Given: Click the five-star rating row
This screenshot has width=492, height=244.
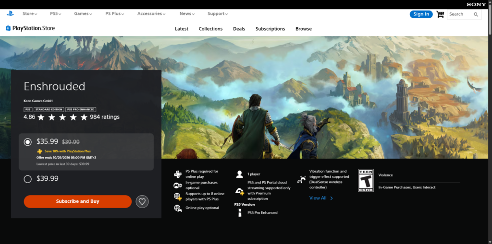Looking at the screenshot, I should click(62, 117).
